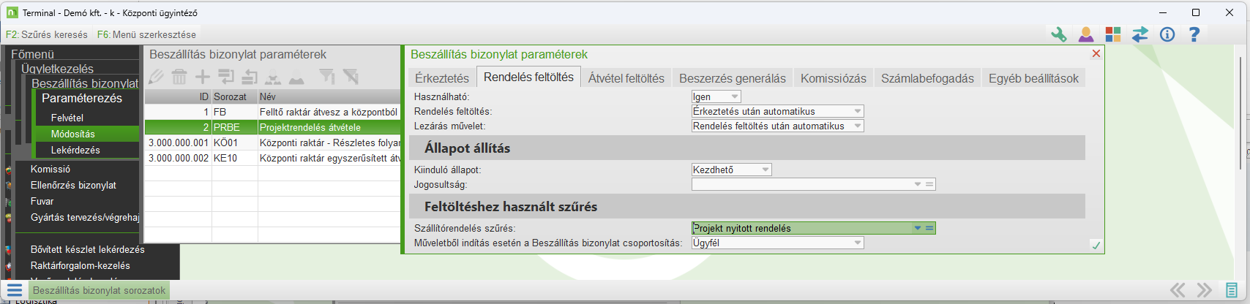Click Ügyletkezelés in the side menu

[57, 69]
